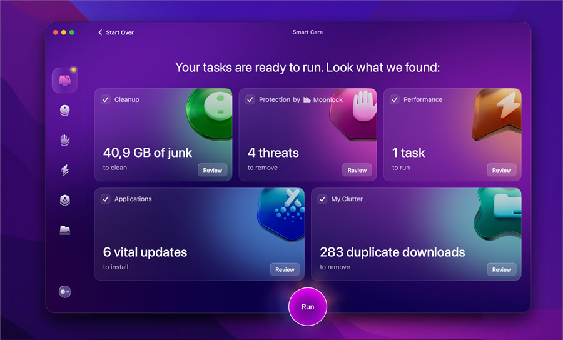This screenshot has width=563, height=340.
Task: Uncheck the Performance checkbox
Action: coord(395,99)
